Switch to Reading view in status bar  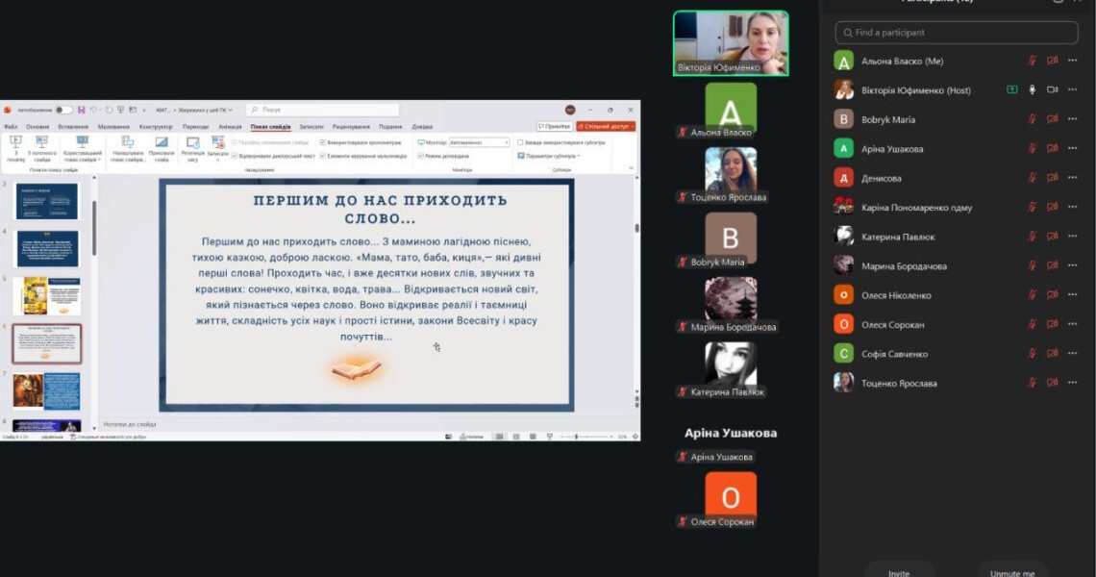tap(533, 437)
